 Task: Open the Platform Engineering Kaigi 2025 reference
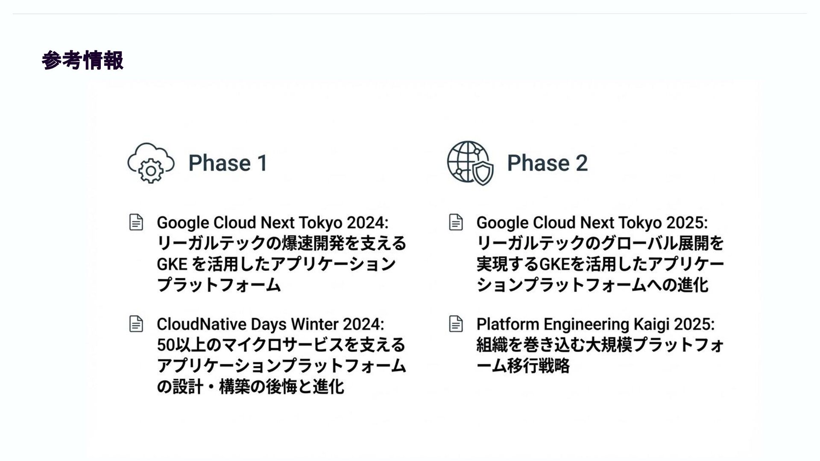(x=595, y=324)
